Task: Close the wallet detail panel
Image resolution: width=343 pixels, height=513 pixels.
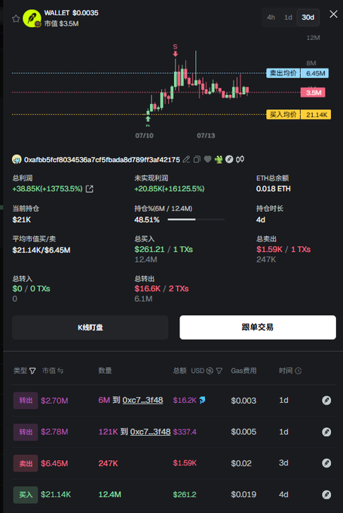Action: tap(333, 14)
